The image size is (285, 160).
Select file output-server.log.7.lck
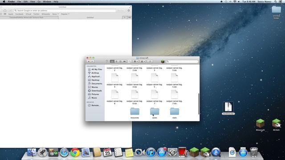click(175, 97)
